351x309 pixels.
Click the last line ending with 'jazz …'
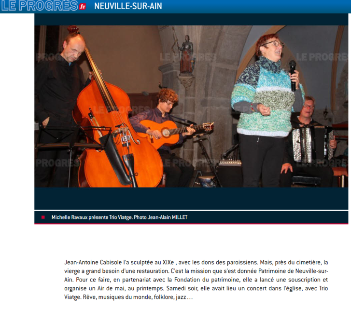coord(128,297)
